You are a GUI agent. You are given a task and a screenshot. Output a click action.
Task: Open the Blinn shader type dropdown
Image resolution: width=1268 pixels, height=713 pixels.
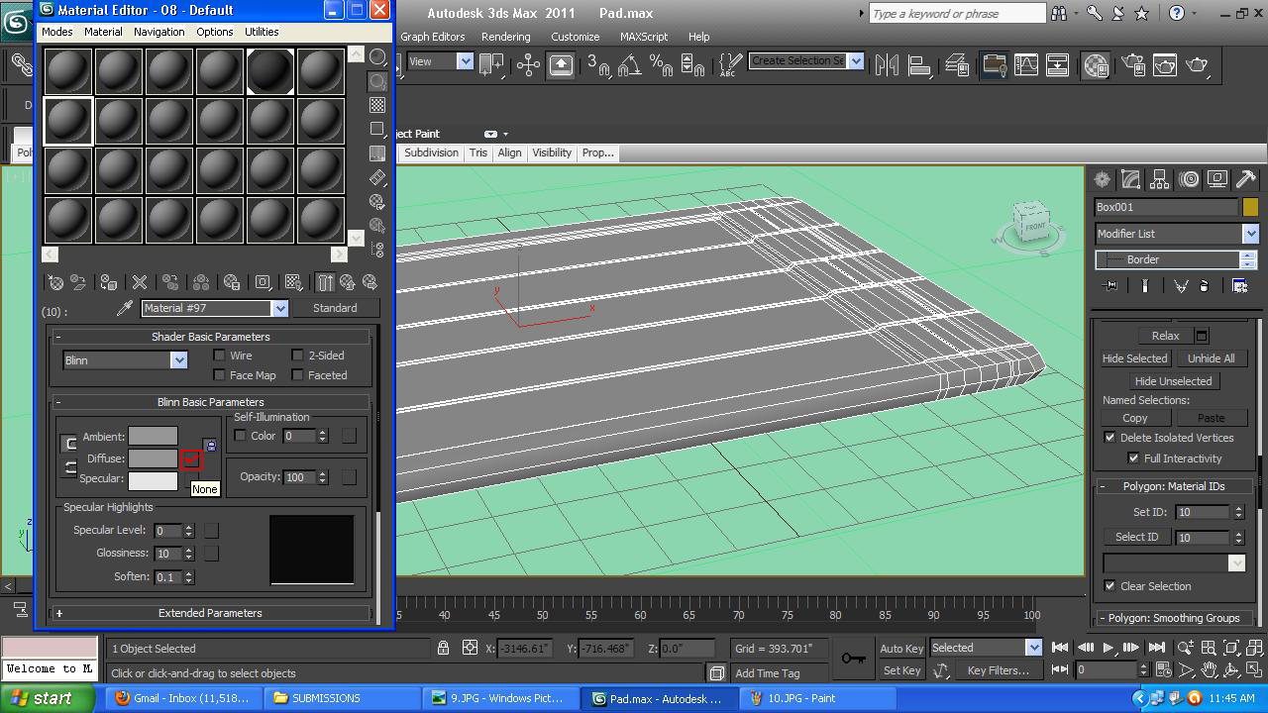pos(178,360)
